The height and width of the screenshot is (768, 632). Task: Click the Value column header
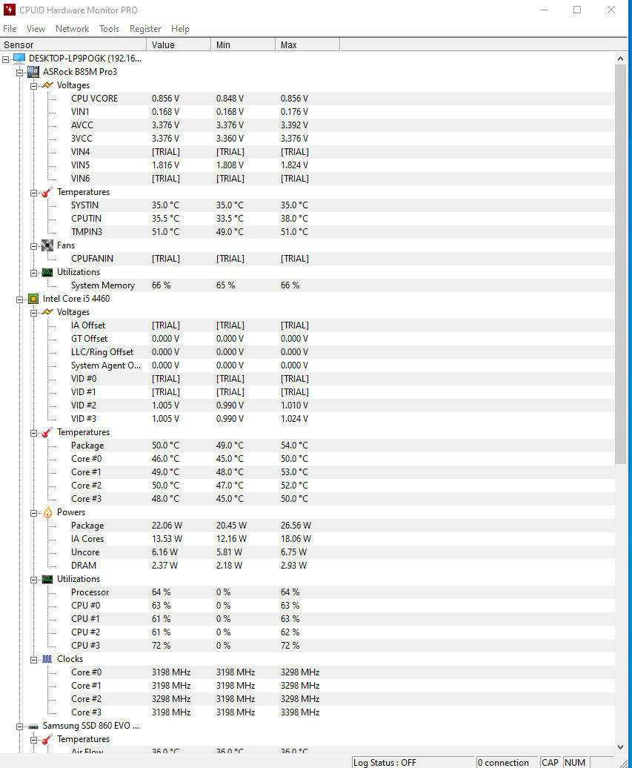pos(179,45)
